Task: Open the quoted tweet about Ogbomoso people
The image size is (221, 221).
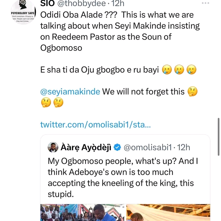Action: (x=123, y=177)
